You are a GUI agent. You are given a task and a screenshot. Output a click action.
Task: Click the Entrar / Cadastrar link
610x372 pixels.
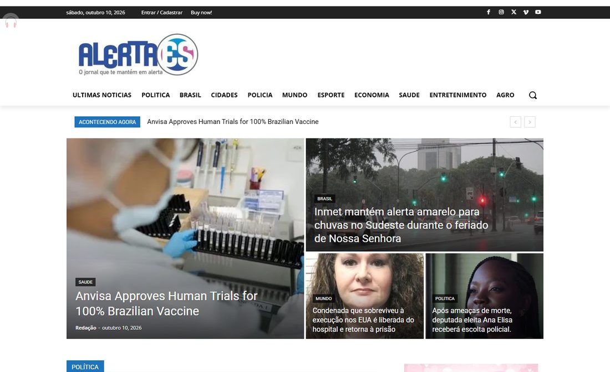162,12
